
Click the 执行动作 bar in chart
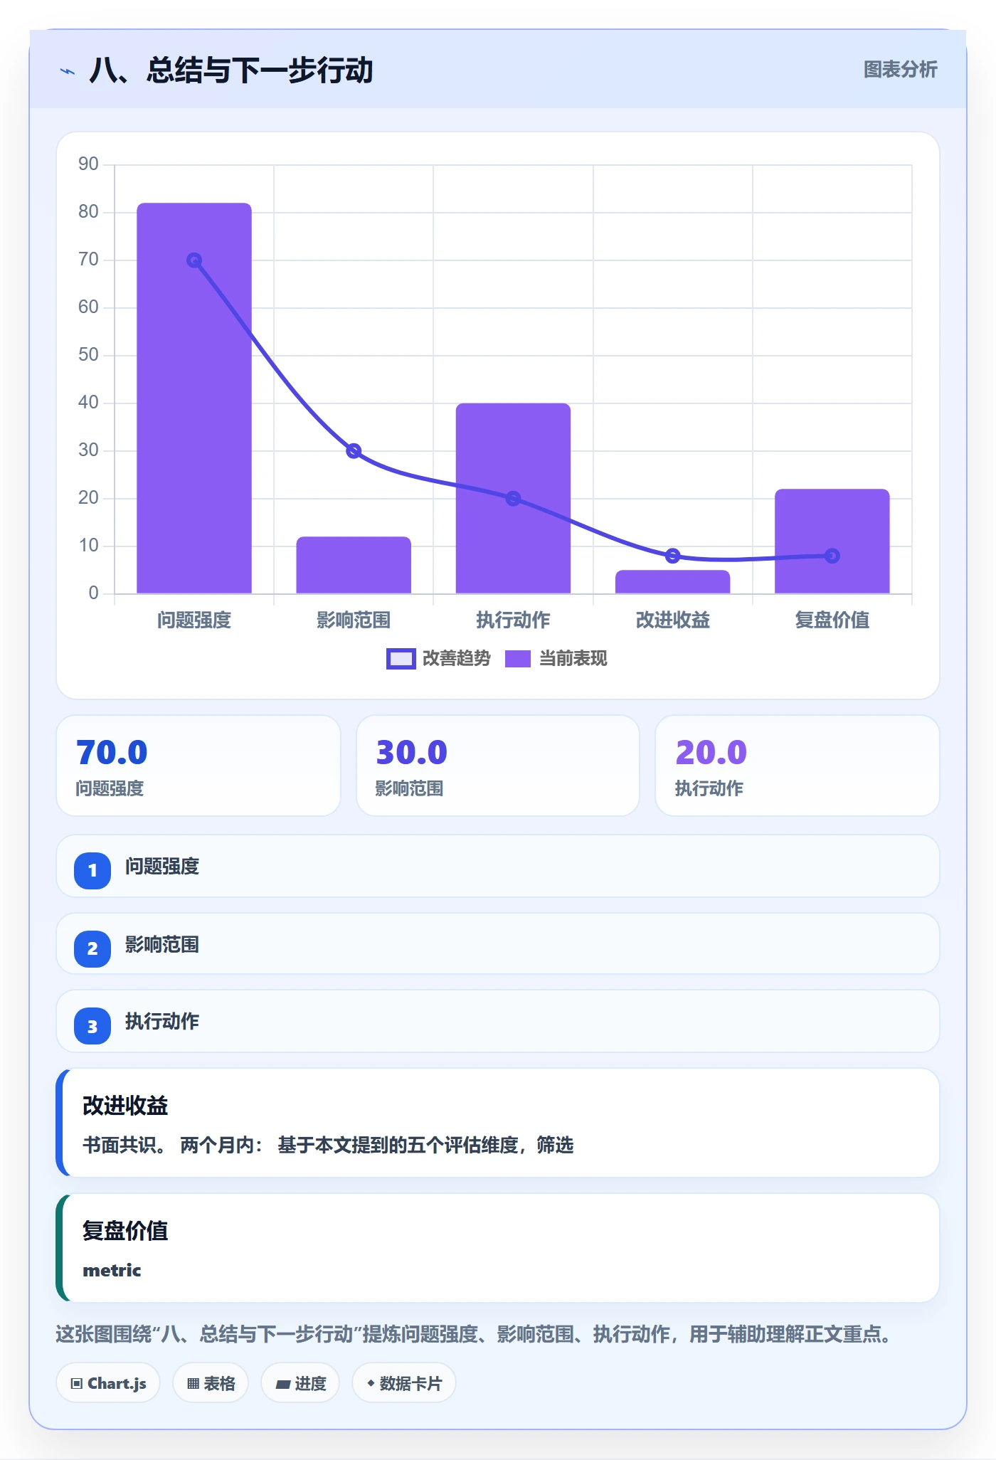(513, 498)
